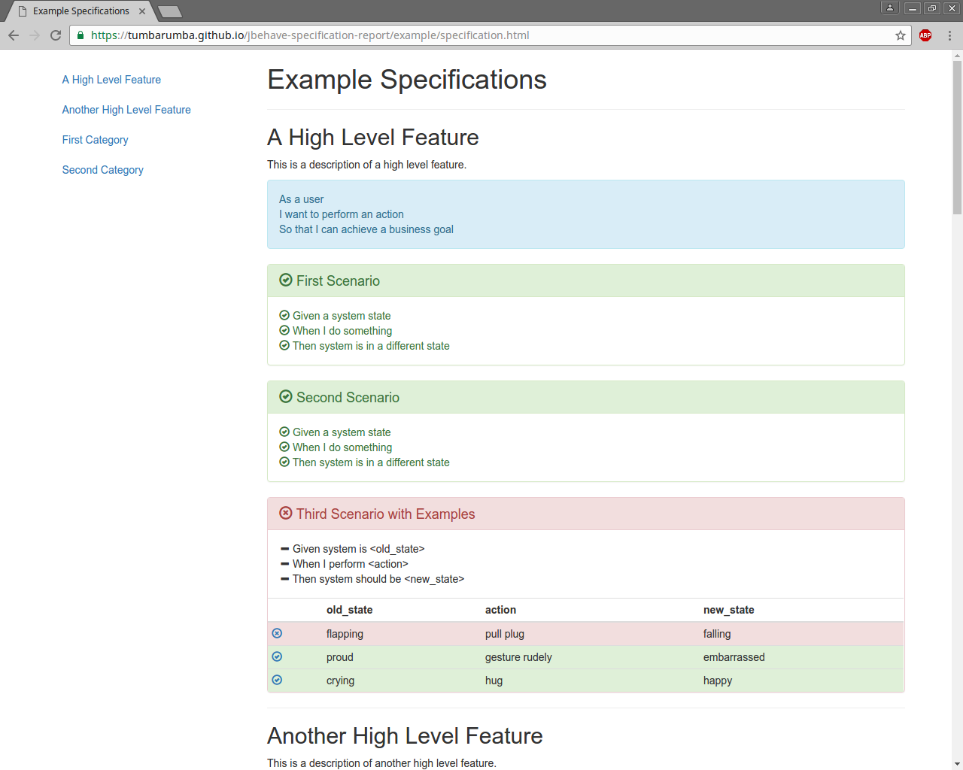Click the vertical page scrollbar
The width and height of the screenshot is (963, 770).
coord(955,113)
